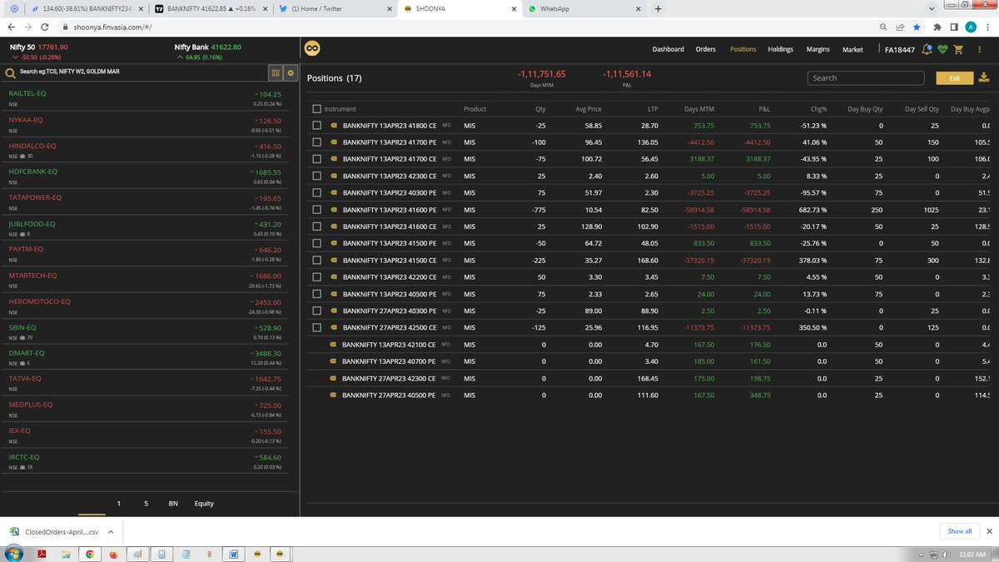The image size is (999, 562).
Task: Switch to watchlist tab 5
Action: (147, 504)
